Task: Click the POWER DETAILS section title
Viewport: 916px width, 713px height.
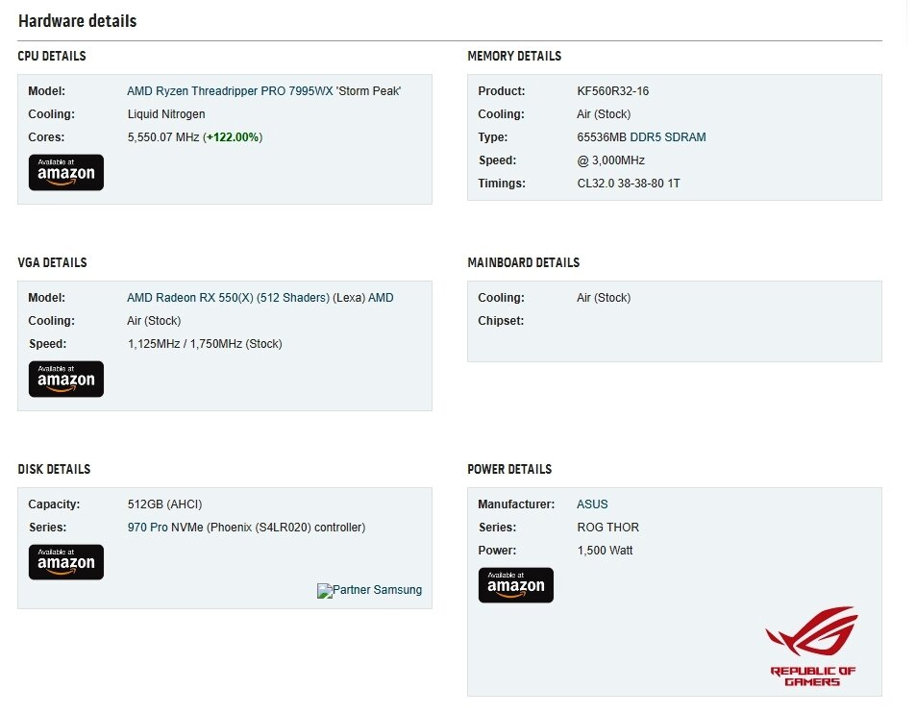Action: pos(509,470)
